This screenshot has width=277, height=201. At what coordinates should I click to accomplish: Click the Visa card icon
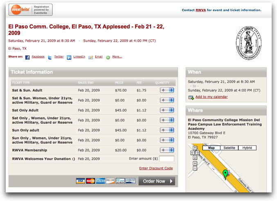click(x=81, y=181)
